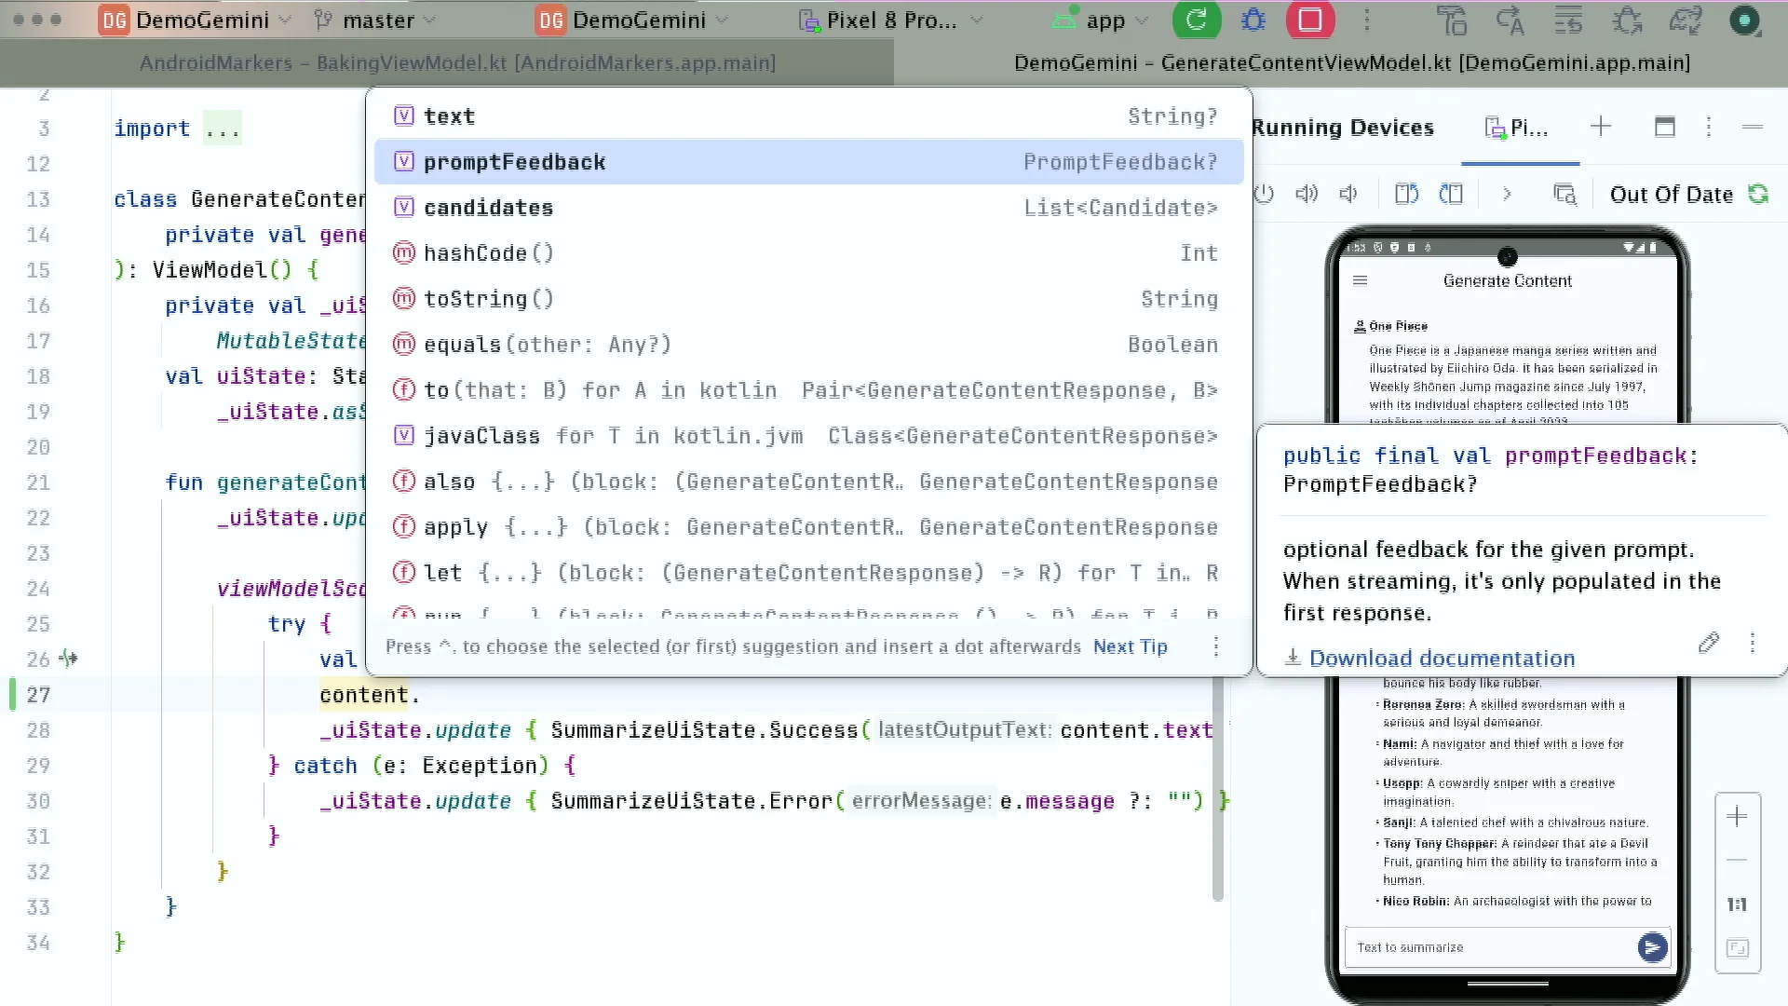The height and width of the screenshot is (1006, 1788).
Task: Add a new device tab with the plus icon
Action: click(1601, 127)
